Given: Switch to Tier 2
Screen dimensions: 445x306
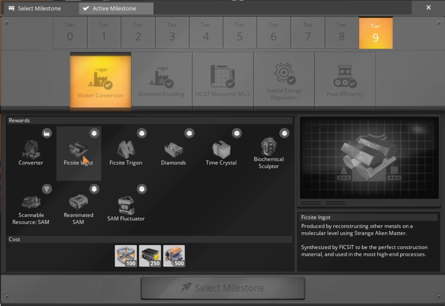Looking at the screenshot, I should click(138, 33).
